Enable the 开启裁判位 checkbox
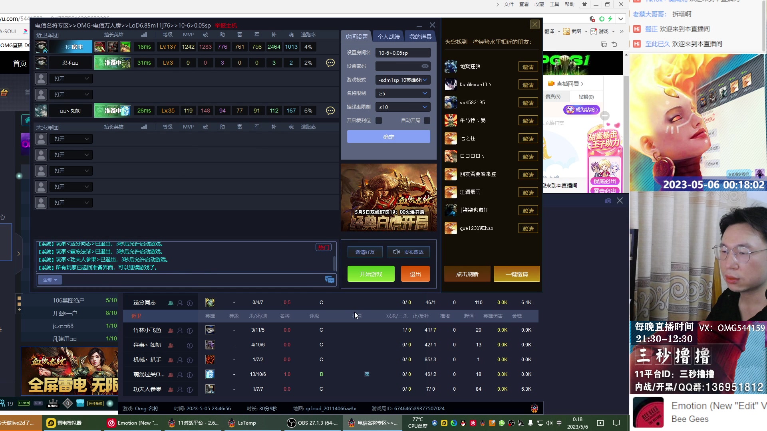Viewport: 767px width, 431px height. pyautogui.click(x=379, y=120)
